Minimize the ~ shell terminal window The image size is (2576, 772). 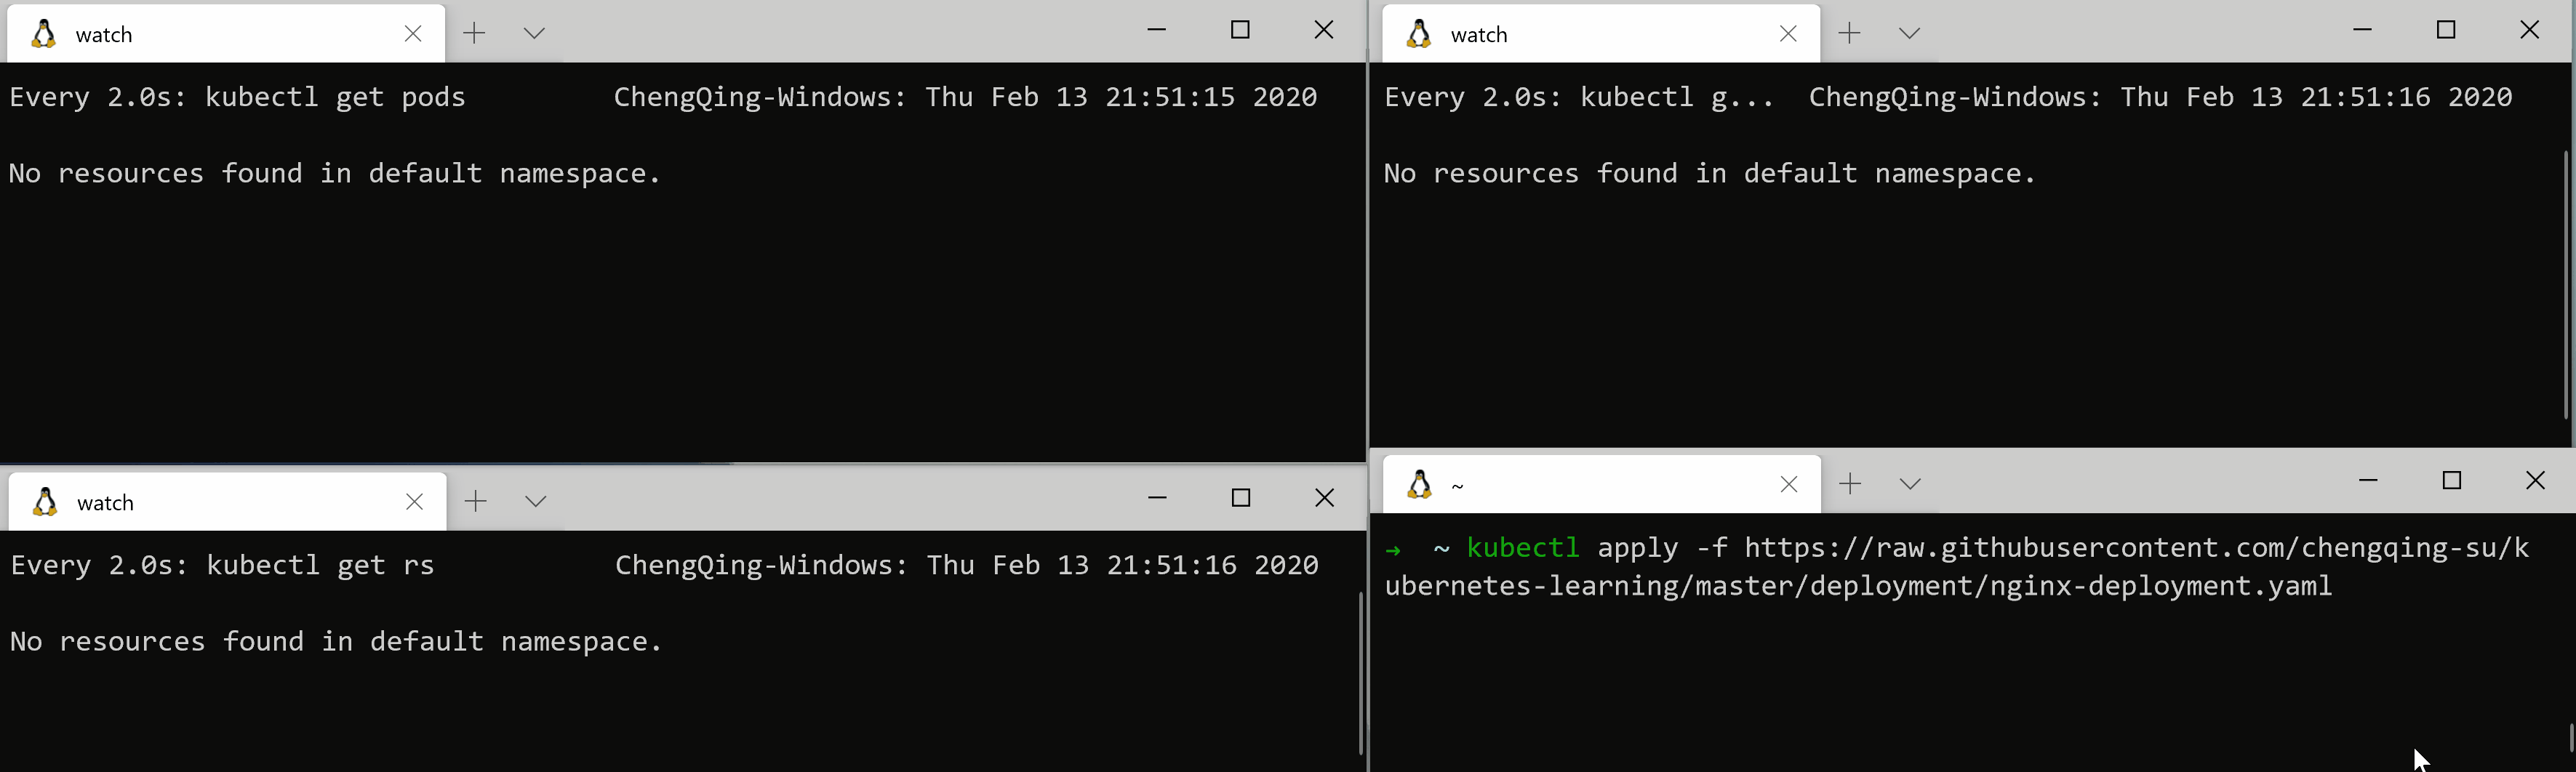coord(2368,481)
